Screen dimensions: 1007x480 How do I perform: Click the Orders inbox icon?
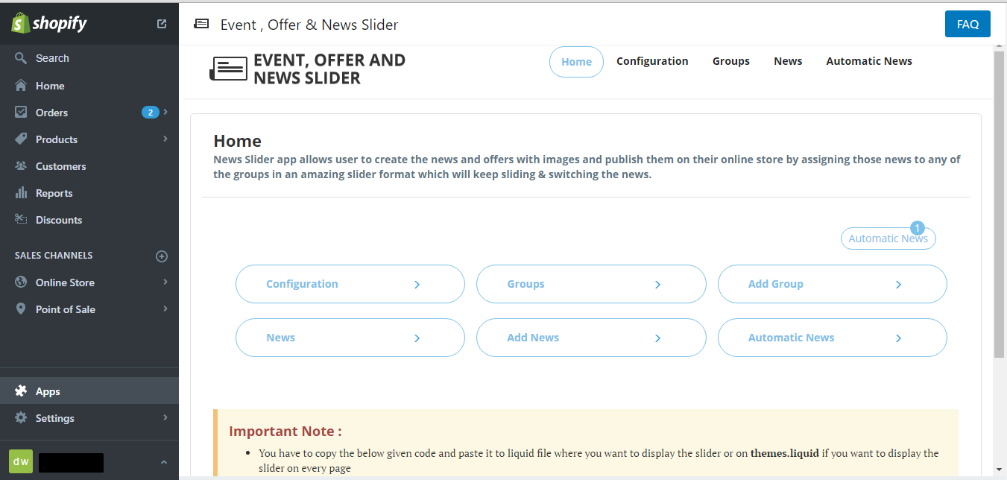pos(21,113)
